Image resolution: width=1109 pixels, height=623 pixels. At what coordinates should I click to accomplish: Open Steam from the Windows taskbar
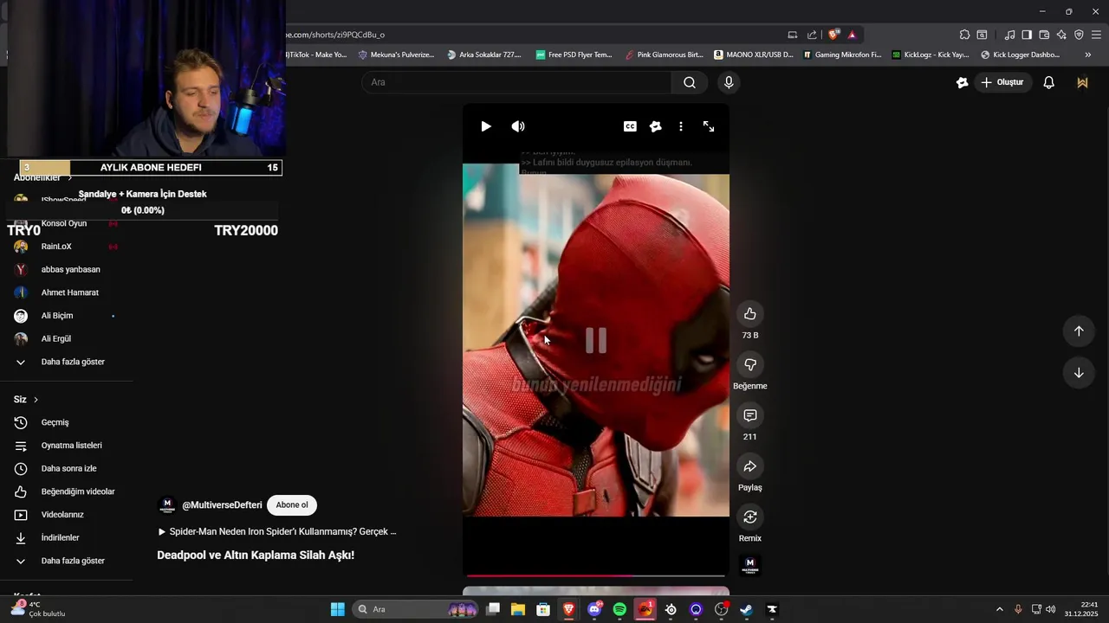[x=746, y=609]
